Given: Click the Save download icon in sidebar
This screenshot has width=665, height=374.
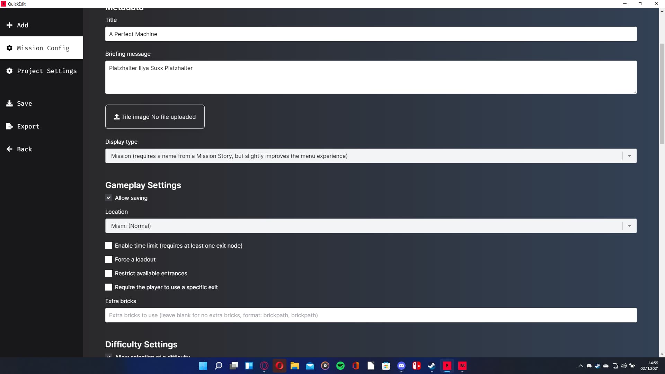Looking at the screenshot, I should tap(9, 103).
